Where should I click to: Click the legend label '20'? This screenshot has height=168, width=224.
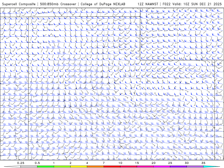tap(153, 163)
